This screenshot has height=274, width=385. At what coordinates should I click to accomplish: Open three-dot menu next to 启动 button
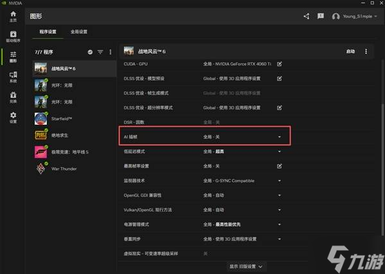point(366,51)
